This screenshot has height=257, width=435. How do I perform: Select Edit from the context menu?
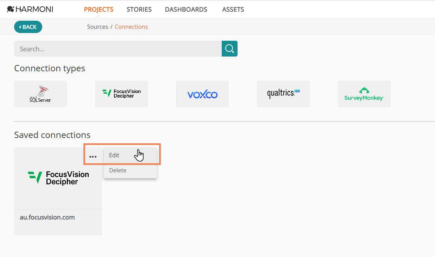130,155
